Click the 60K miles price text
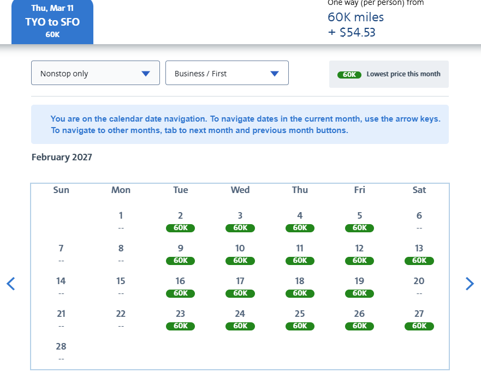Viewport: 481px width, 373px height. (355, 17)
